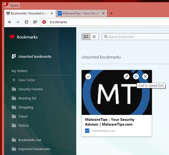Image resolution: width=169 pixels, height=155 pixels.
Task: Close the MalwareTips tab
Action: click(x=103, y=13)
